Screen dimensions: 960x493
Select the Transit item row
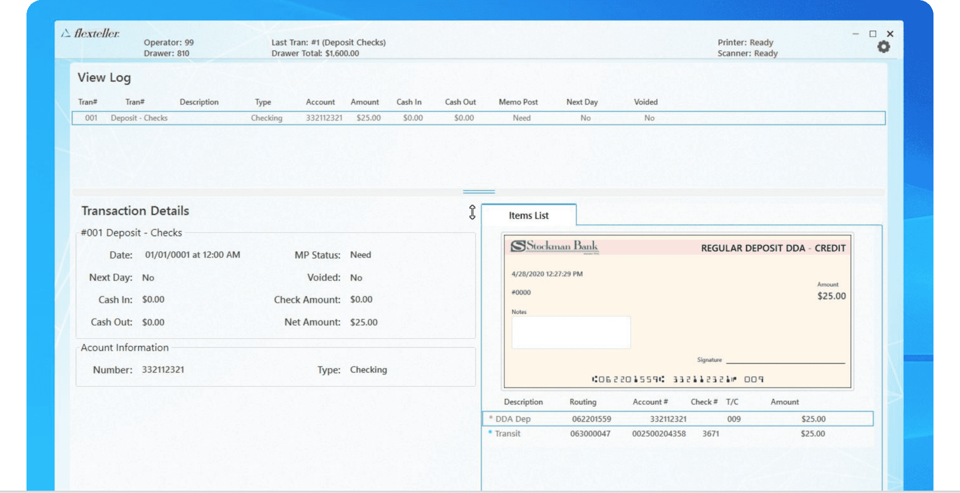(678, 433)
